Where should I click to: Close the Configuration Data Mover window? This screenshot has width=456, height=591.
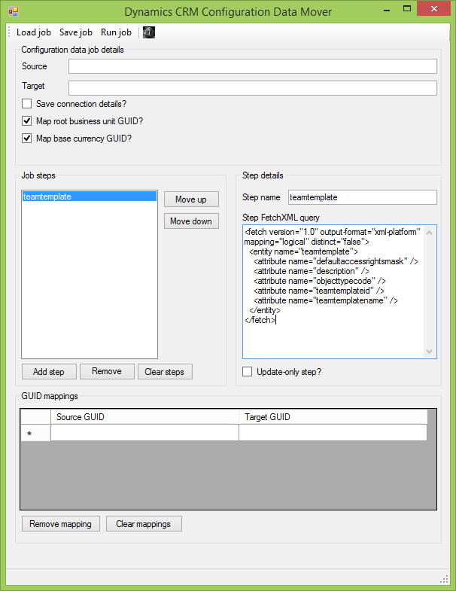coord(433,9)
